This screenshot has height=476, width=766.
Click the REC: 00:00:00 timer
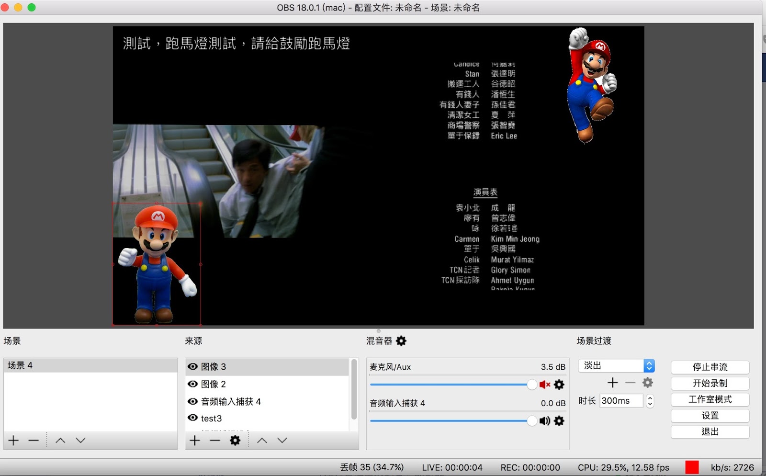tap(530, 467)
